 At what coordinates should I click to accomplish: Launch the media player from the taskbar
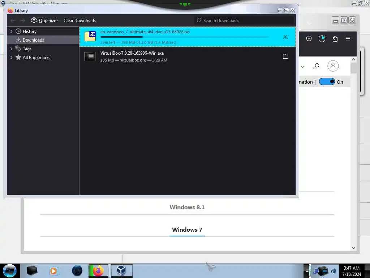point(53,271)
